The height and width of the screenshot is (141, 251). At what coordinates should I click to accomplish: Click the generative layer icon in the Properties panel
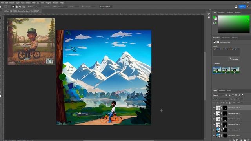215,42
